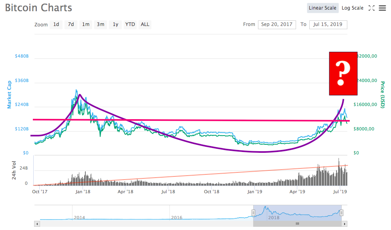Click the Bitcoin Charts heading
This screenshot has width=391, height=230.
[38, 8]
